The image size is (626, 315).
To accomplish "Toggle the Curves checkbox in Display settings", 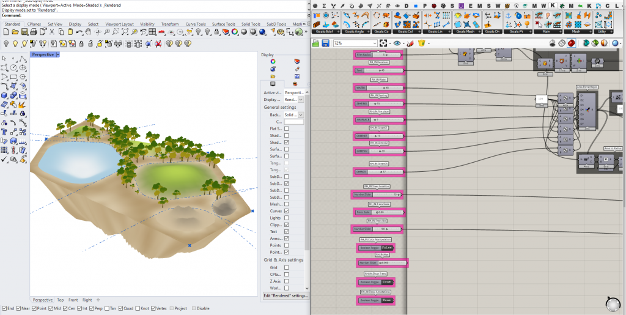I will pyautogui.click(x=286, y=211).
